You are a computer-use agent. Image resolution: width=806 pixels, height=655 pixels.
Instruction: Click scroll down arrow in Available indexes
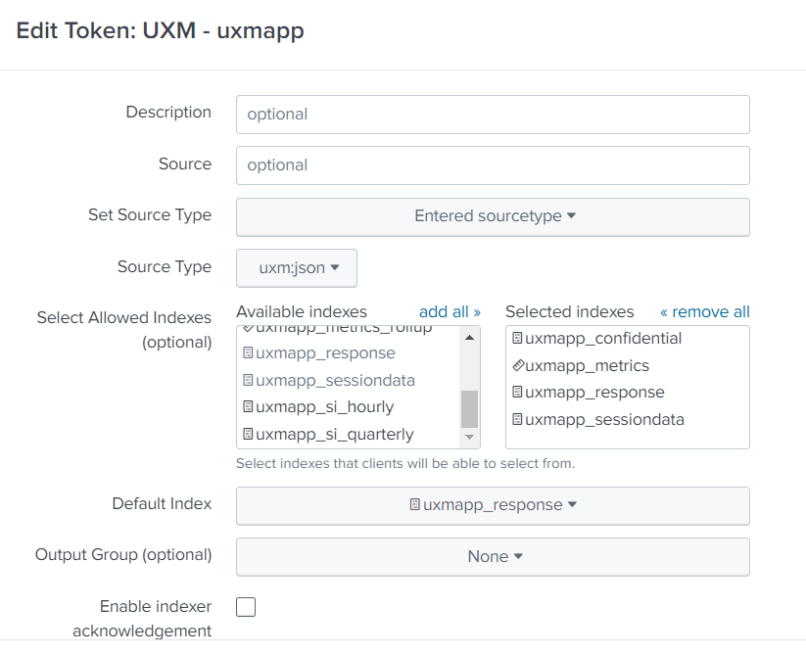(x=470, y=438)
